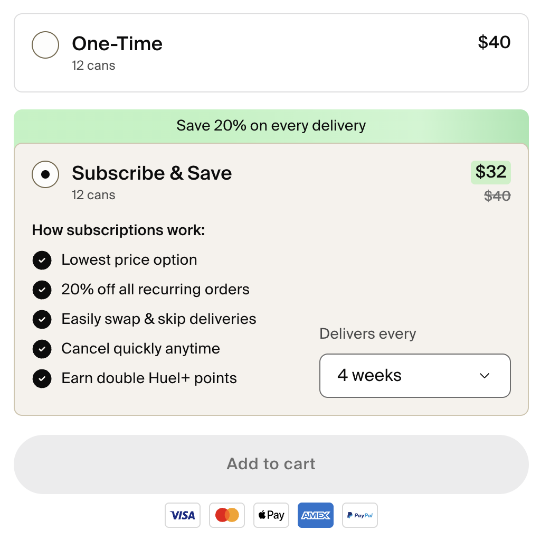Click the AMEX payment icon
This screenshot has width=550, height=539.
point(315,515)
